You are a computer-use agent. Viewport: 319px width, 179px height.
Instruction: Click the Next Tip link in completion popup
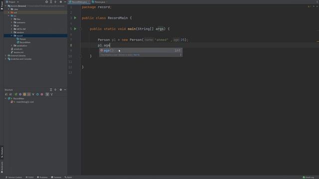(137, 55)
